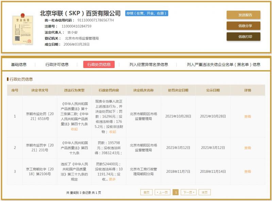Click the section heading 行政处罚信息

[21, 79]
